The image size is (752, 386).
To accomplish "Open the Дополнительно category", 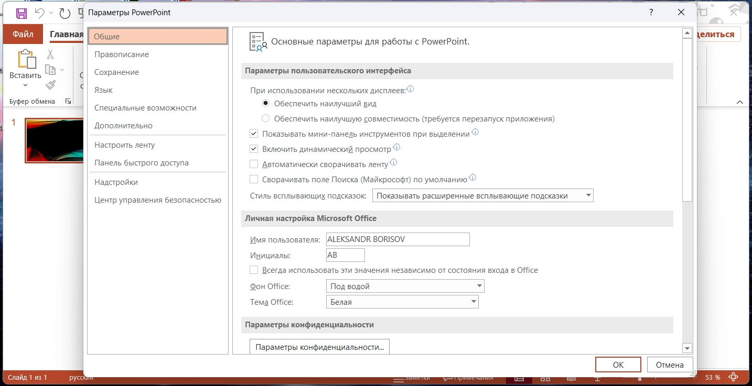I will (157, 126).
